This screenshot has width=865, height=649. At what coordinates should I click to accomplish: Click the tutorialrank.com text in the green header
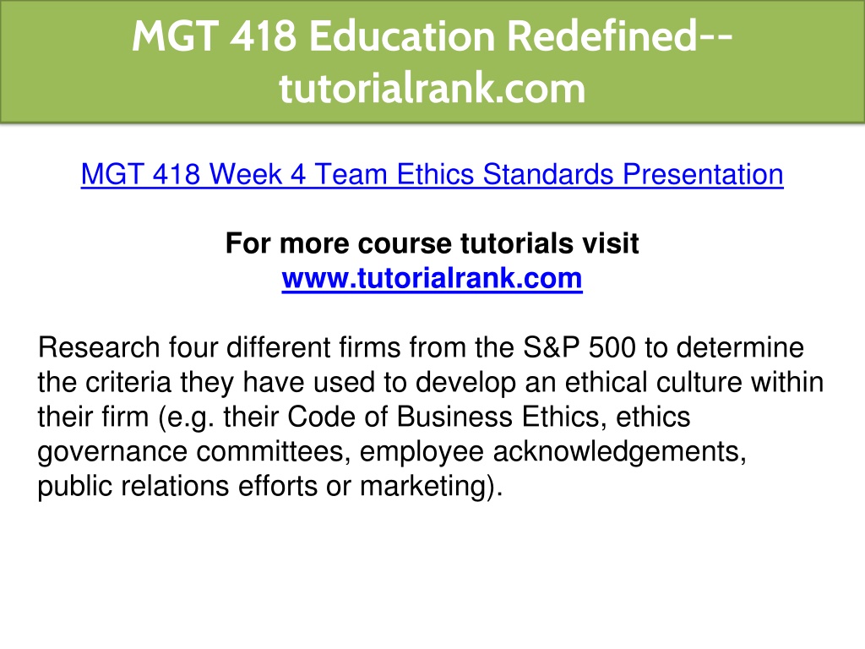432,88
